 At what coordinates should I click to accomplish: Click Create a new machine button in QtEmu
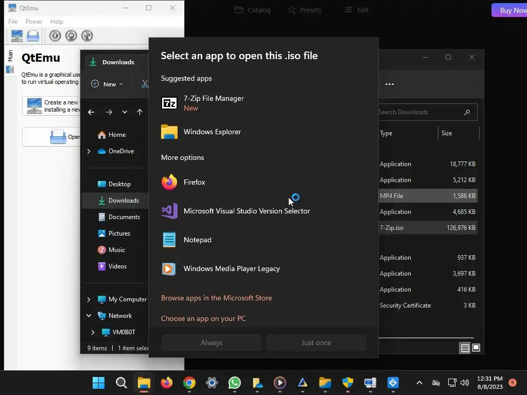tap(51, 106)
